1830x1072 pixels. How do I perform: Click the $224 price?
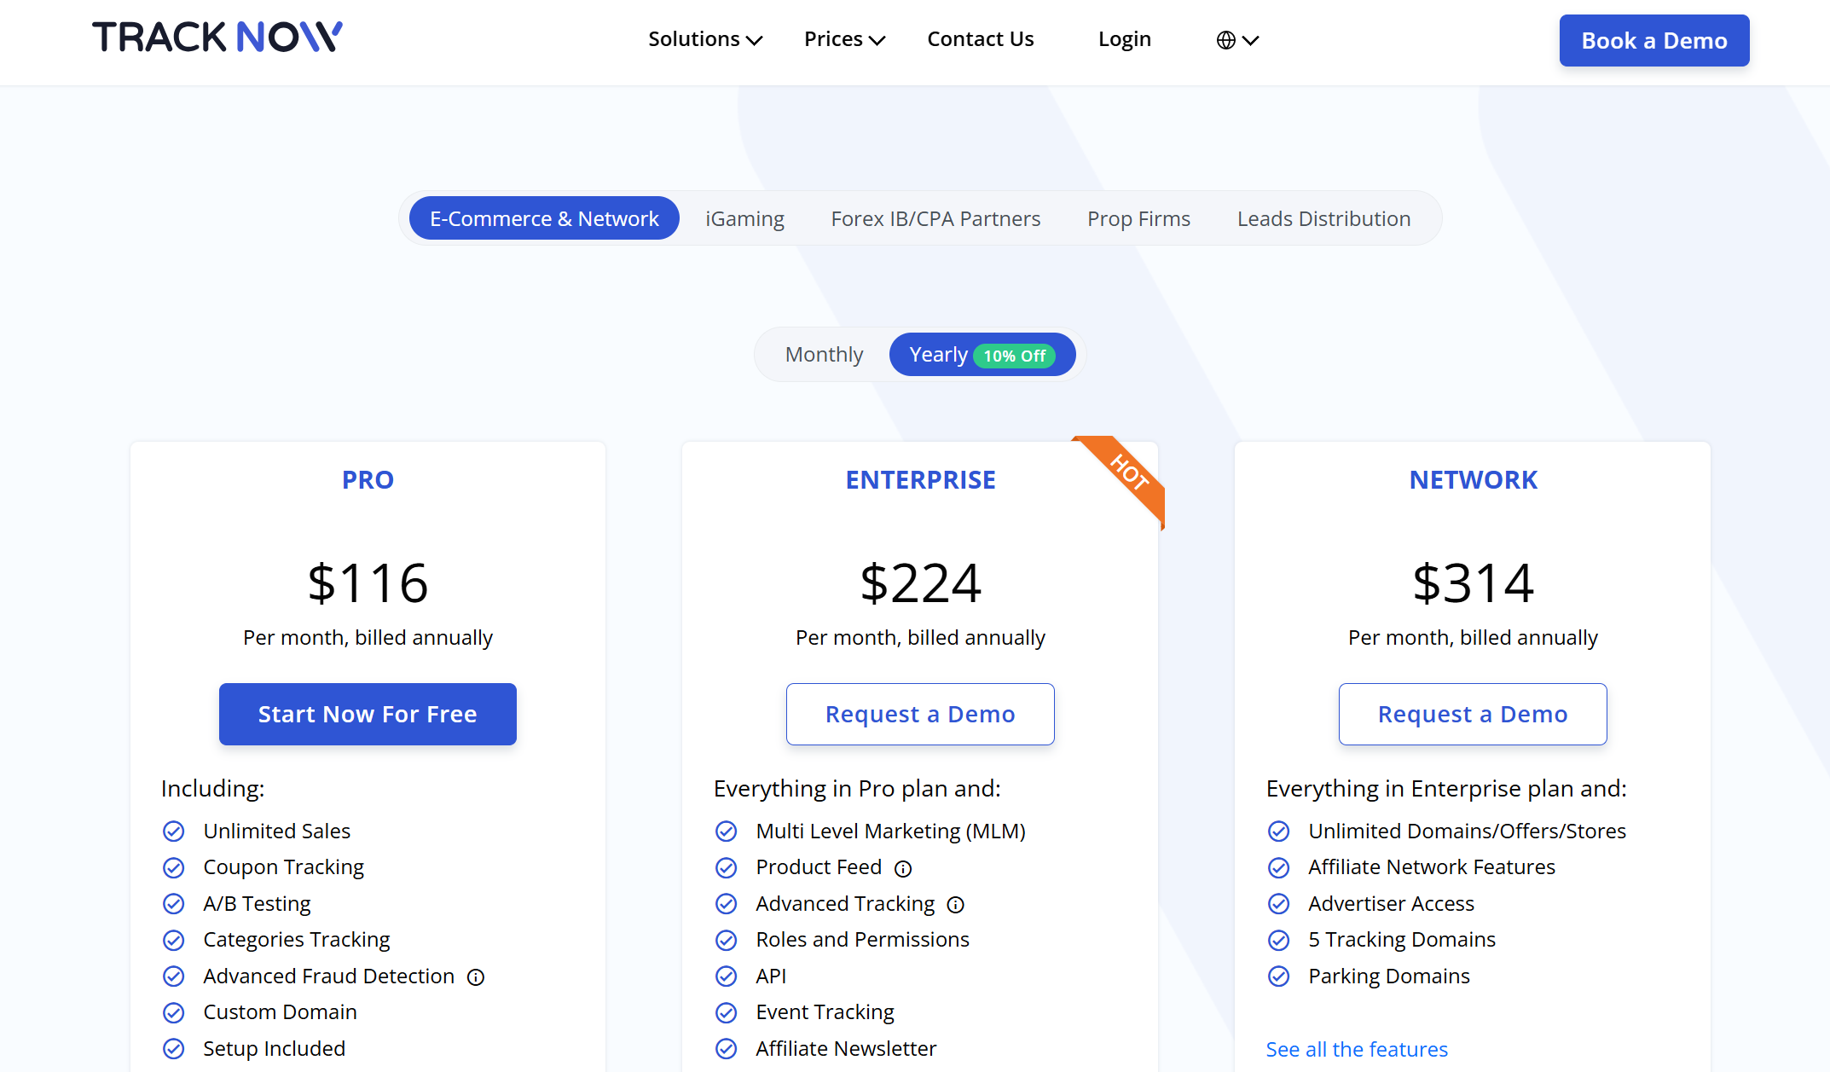coord(920,582)
